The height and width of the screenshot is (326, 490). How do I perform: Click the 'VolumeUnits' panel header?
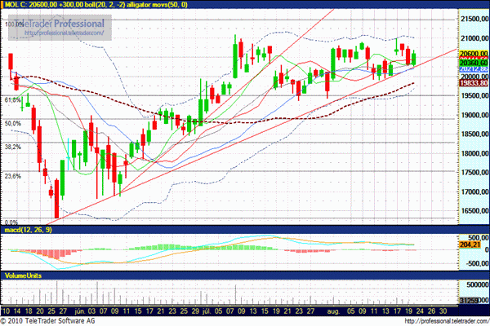23,275
